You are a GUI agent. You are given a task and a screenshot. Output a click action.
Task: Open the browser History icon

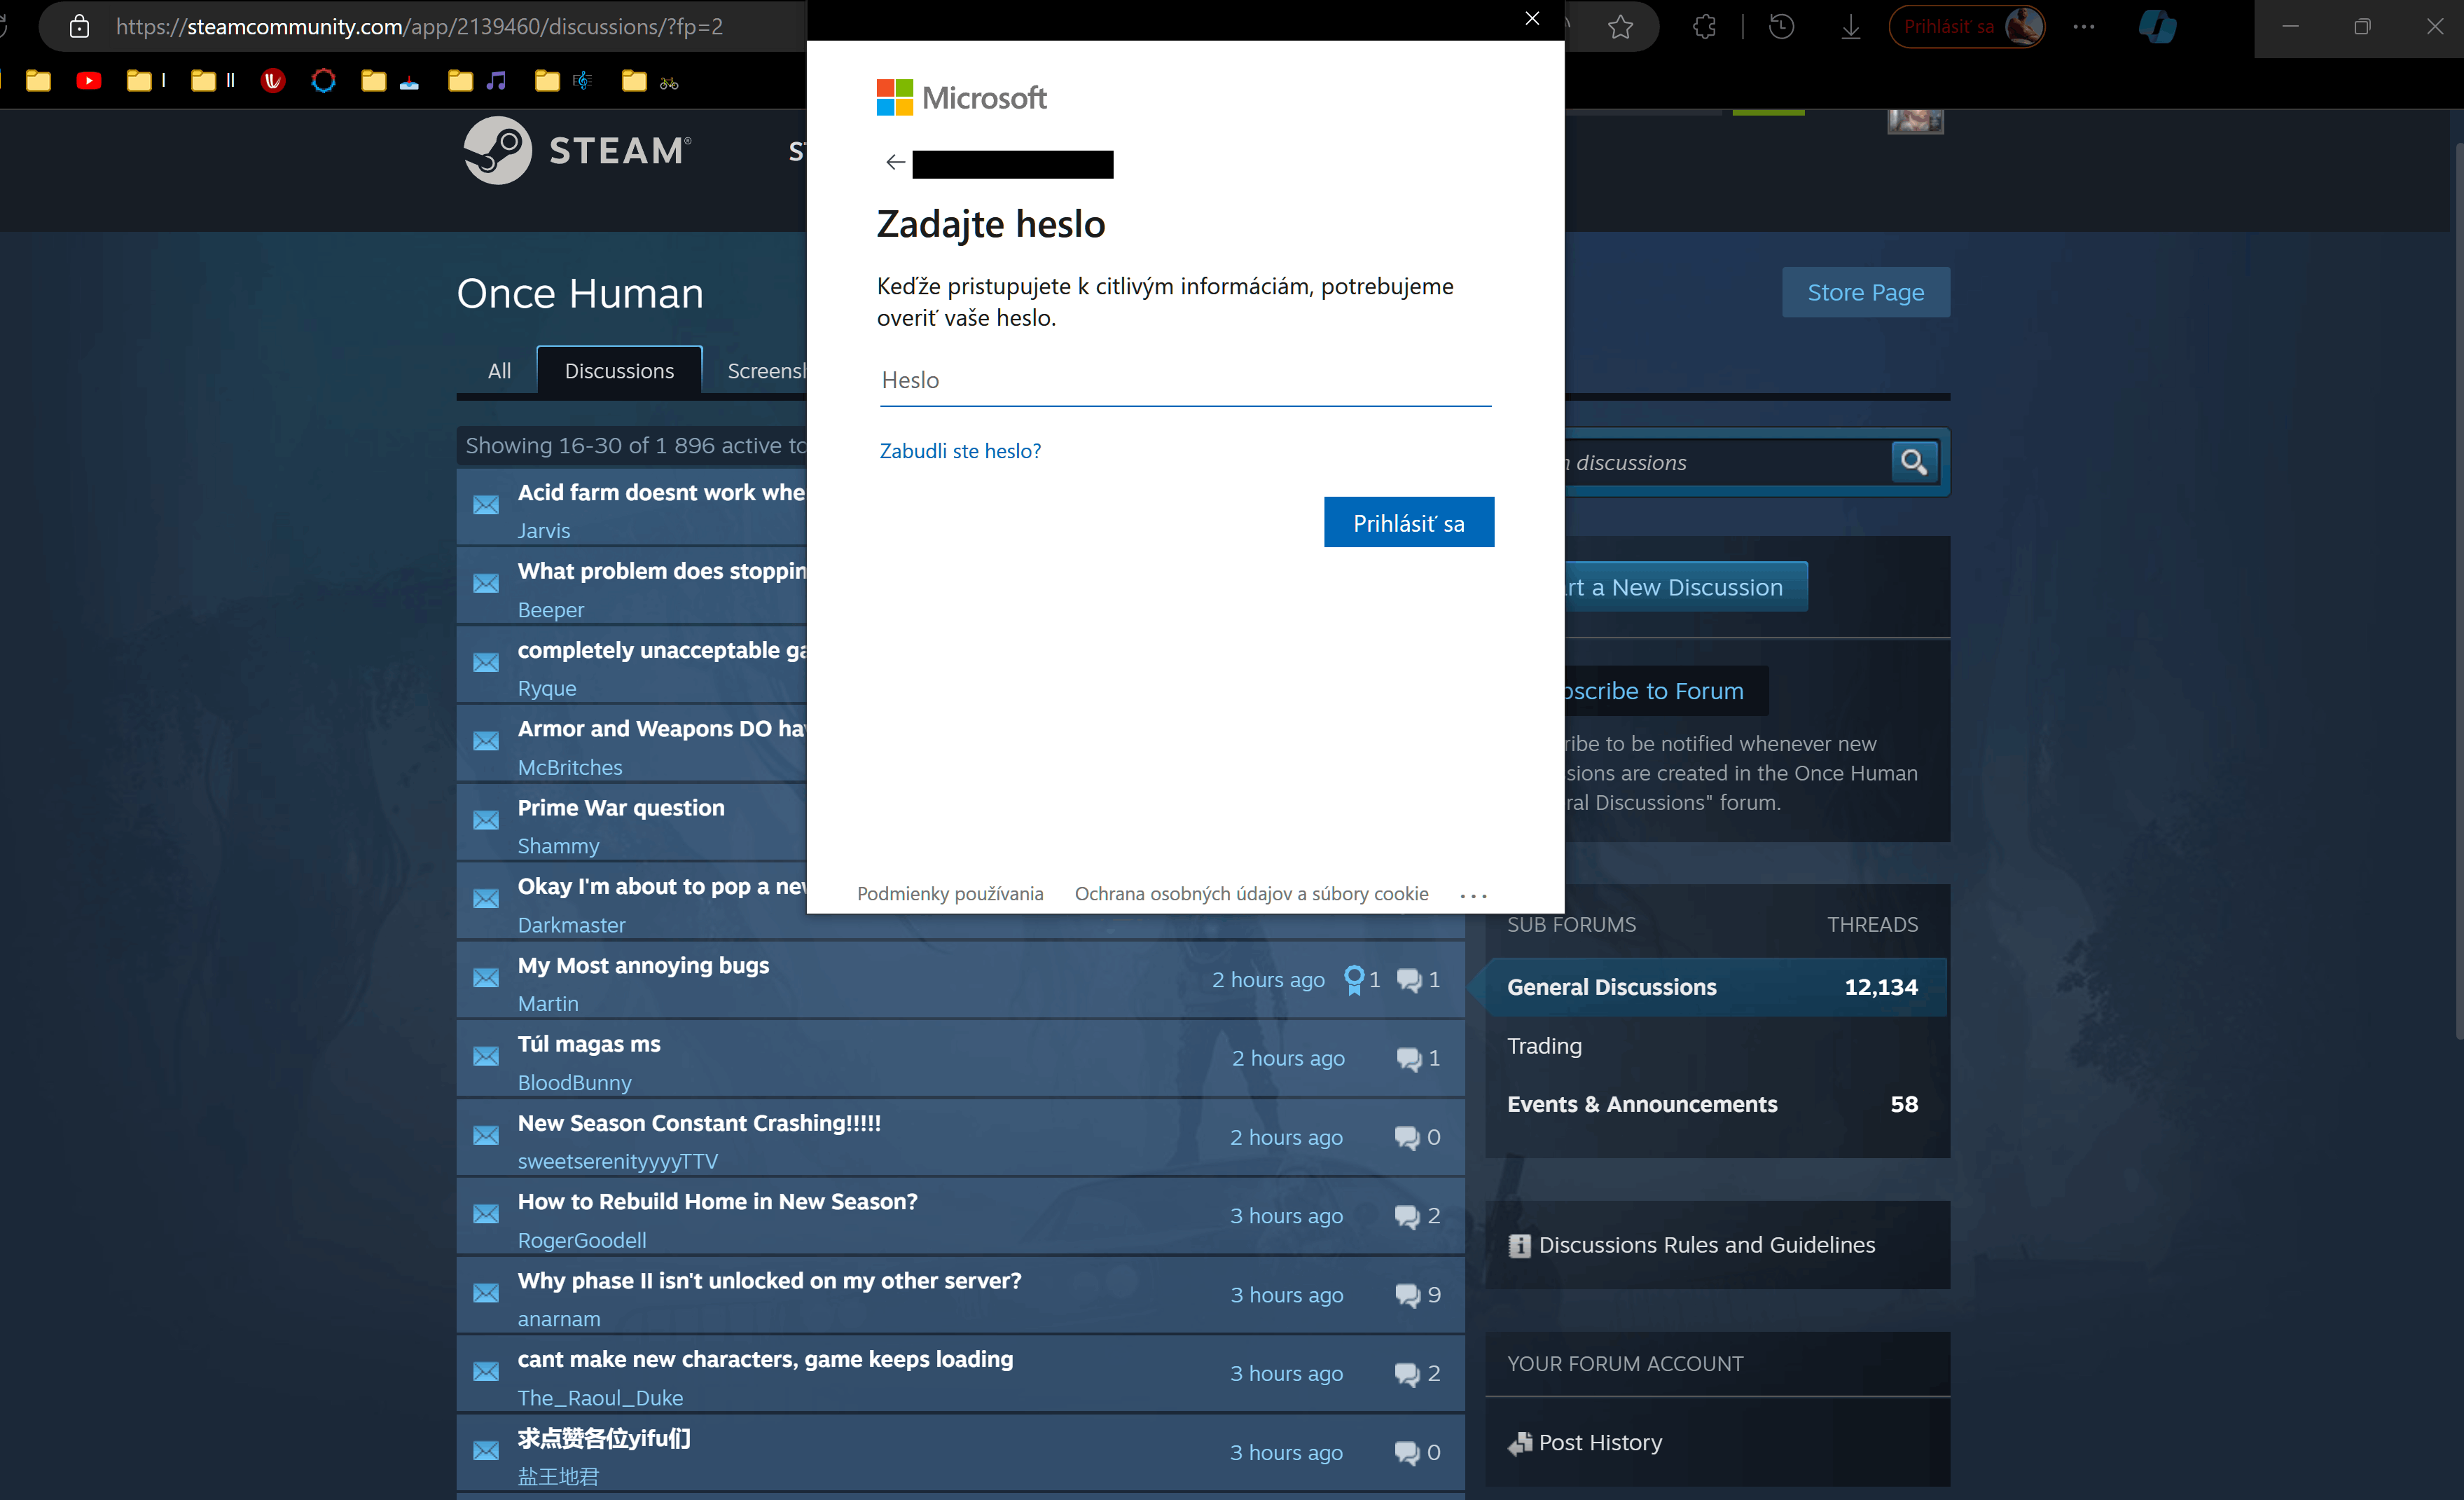[1781, 27]
